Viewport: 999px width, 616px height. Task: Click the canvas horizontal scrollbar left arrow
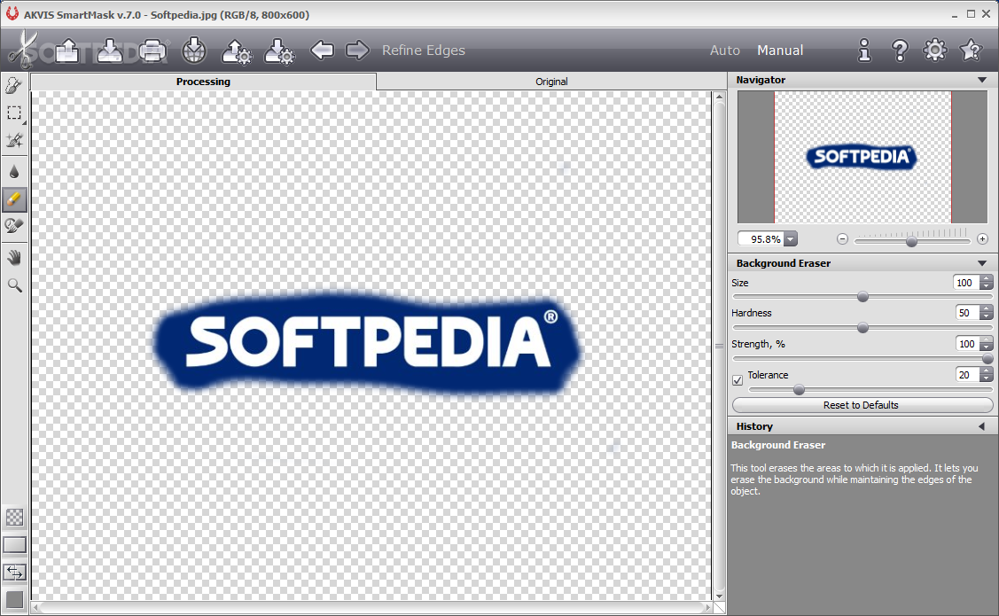37,608
